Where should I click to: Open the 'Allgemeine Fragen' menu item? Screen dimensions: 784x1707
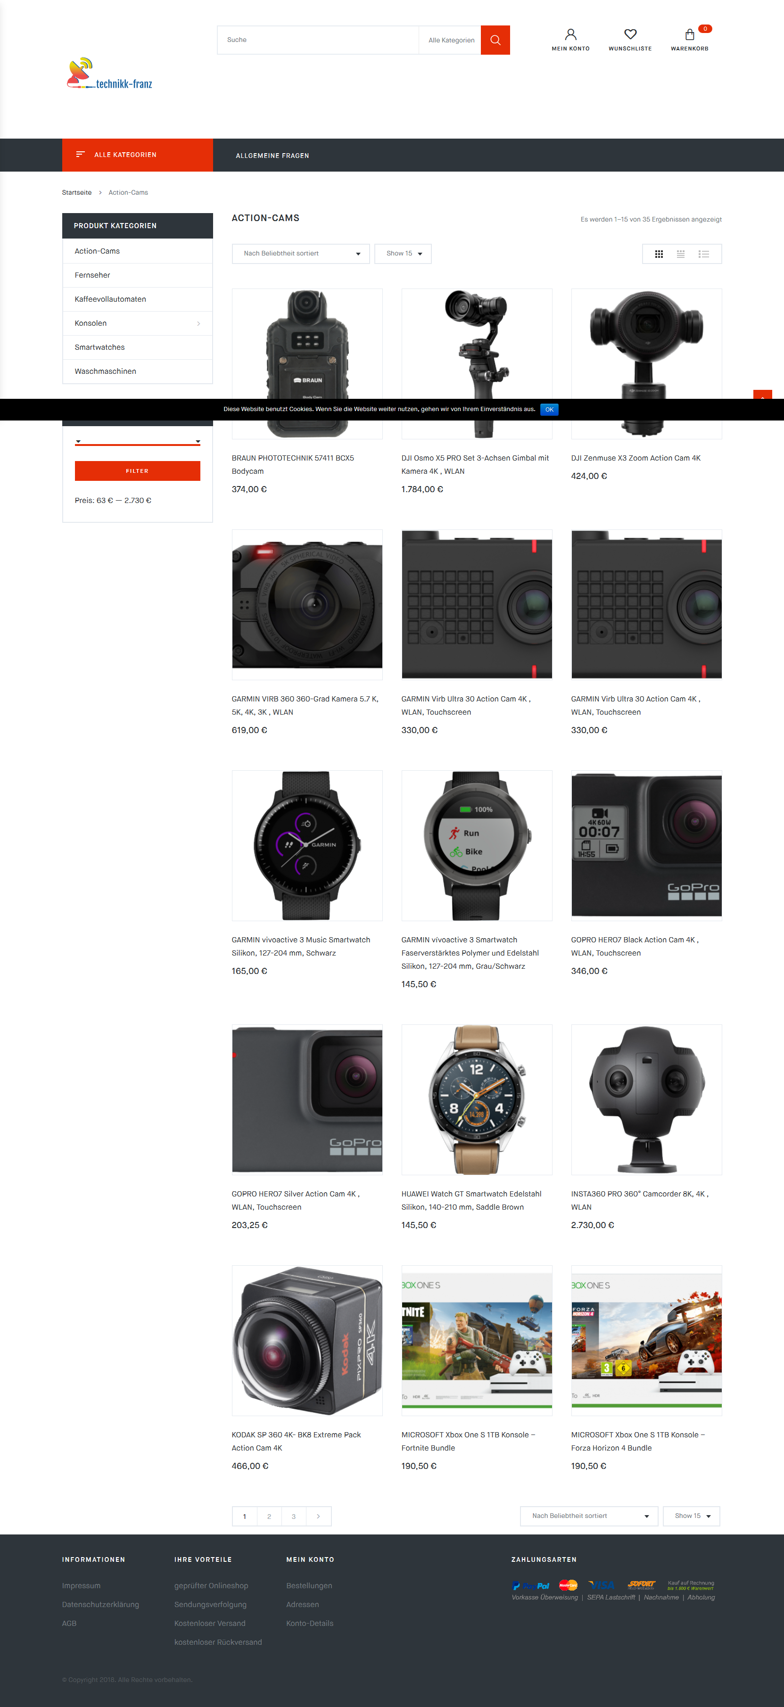point(272,156)
